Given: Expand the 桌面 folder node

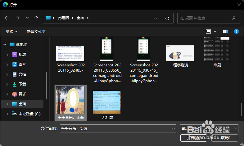Looking at the screenshot, I should [7, 104].
